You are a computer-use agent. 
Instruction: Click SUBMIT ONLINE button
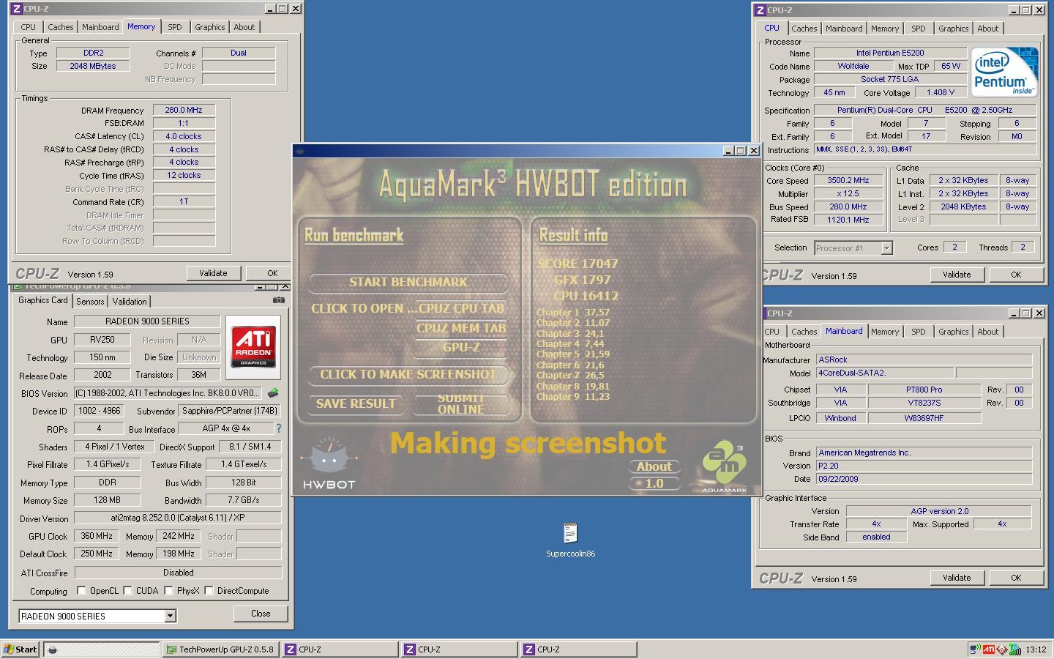(x=460, y=403)
